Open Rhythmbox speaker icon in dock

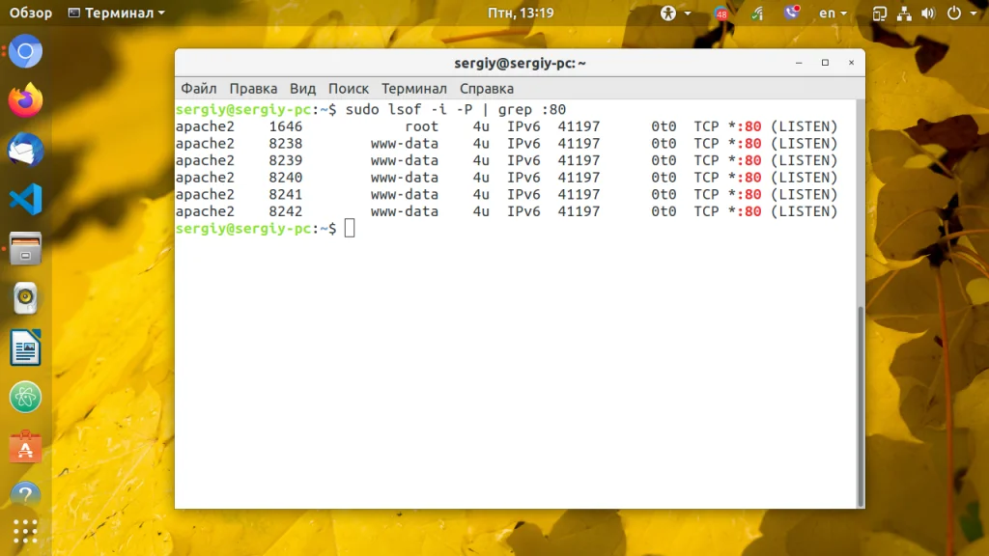25,298
